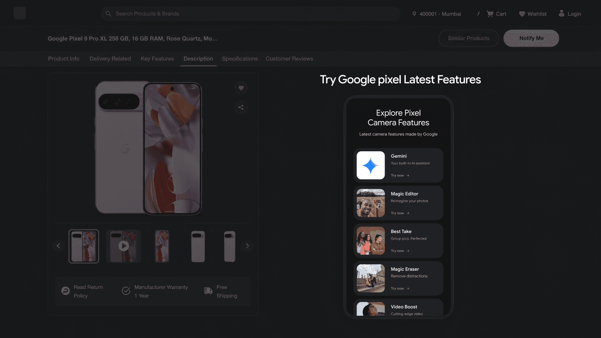Open the site logo home link
Viewport: 601px width, 338px height.
coord(20,13)
